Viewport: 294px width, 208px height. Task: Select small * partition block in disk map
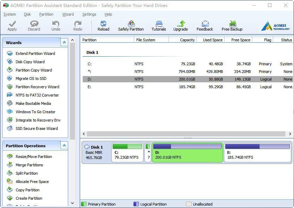pos(148,152)
